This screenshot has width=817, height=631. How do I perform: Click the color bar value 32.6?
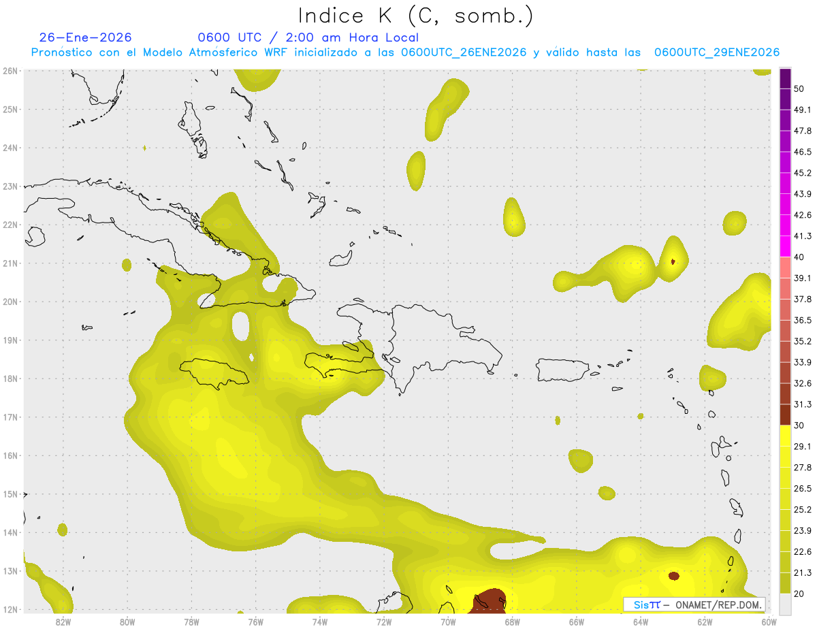pos(803,383)
